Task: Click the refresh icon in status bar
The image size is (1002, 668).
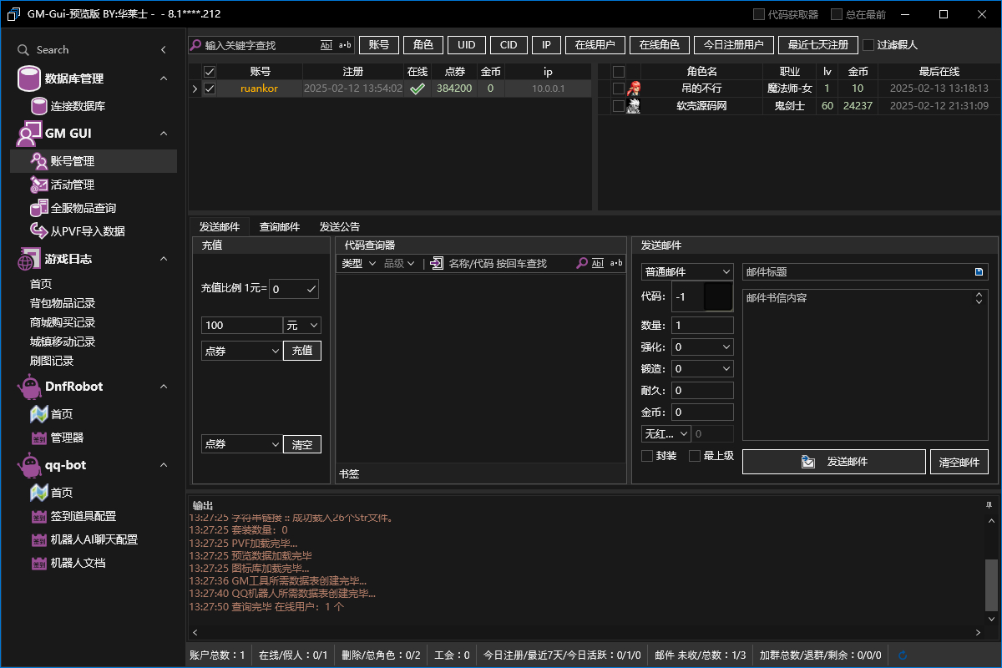Action: [902, 655]
